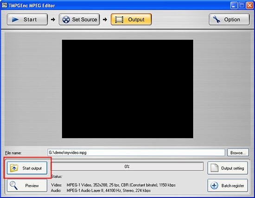Open Output setting dialog
The image size is (255, 198).
(228, 168)
